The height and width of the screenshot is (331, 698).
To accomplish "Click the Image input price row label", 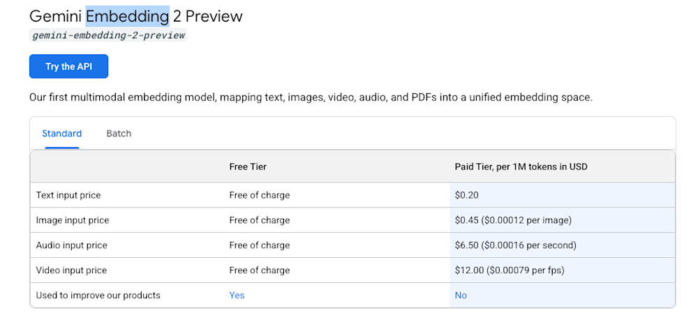I will (73, 220).
